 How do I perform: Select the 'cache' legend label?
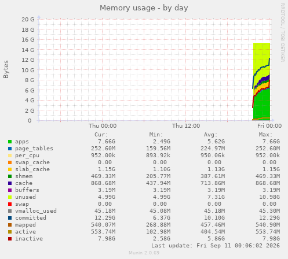click(x=24, y=183)
